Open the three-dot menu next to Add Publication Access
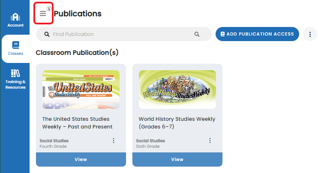Viewport: 318px width, 173px height. coord(309,34)
